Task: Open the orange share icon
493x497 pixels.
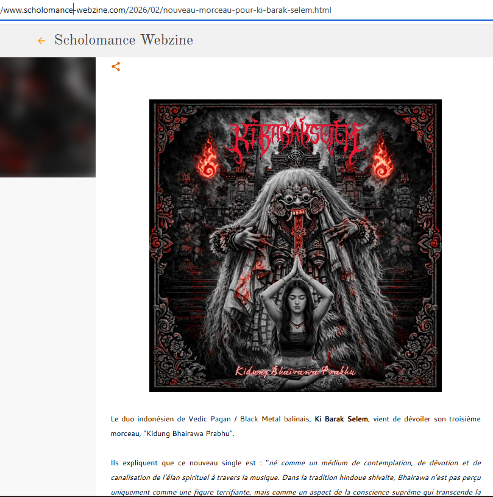Action: click(116, 66)
